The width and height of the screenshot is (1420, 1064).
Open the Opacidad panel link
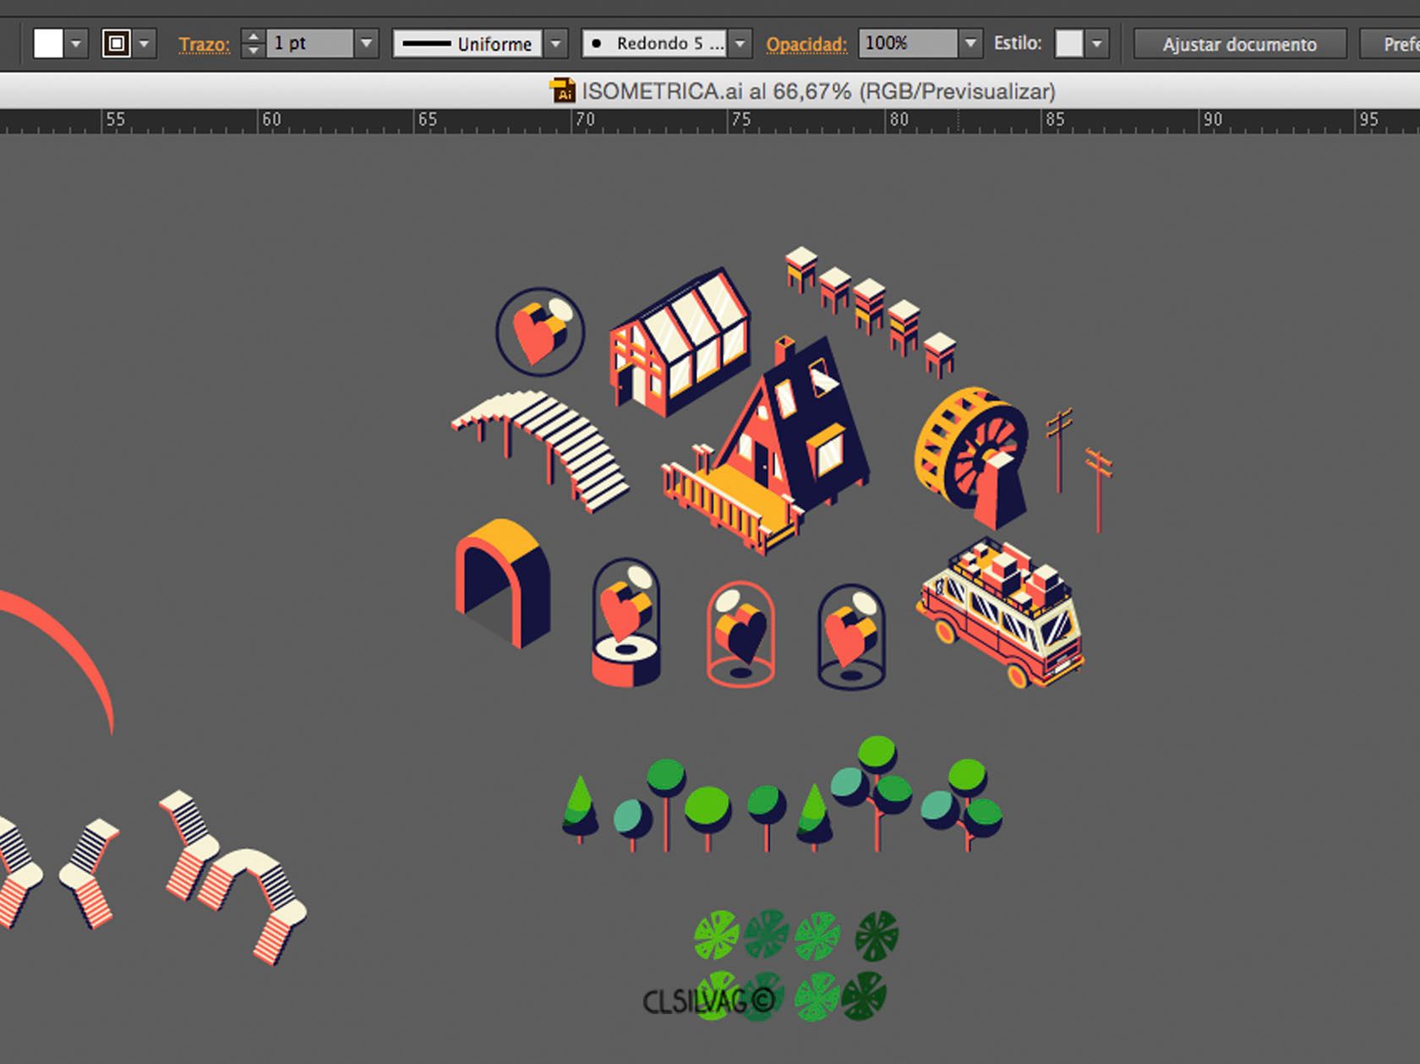coord(806,45)
